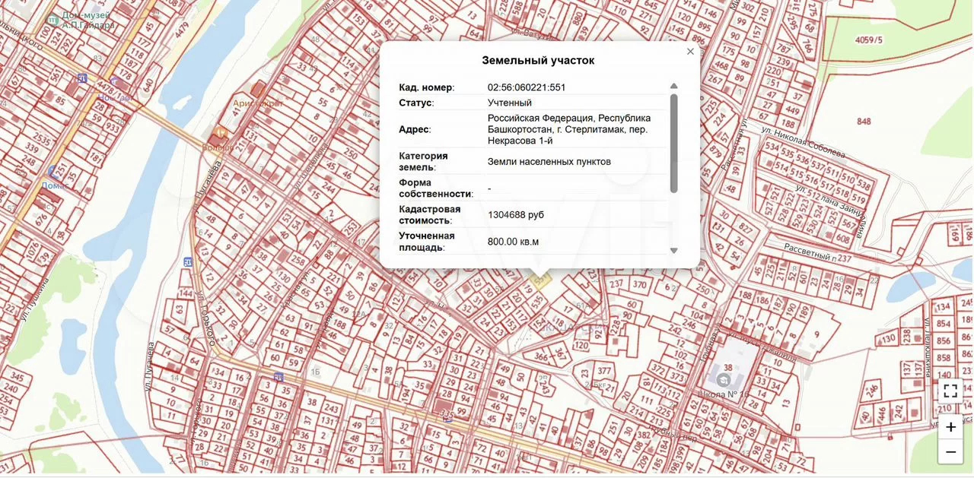Select the Аристократ place marker
This screenshot has width=974, height=478.
pyautogui.click(x=259, y=90)
